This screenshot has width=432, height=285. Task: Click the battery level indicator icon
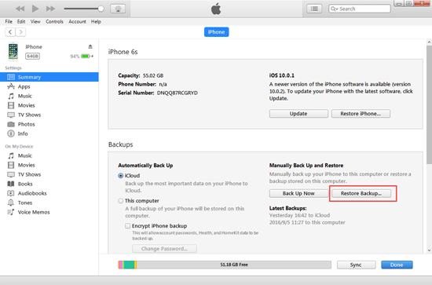86,57
